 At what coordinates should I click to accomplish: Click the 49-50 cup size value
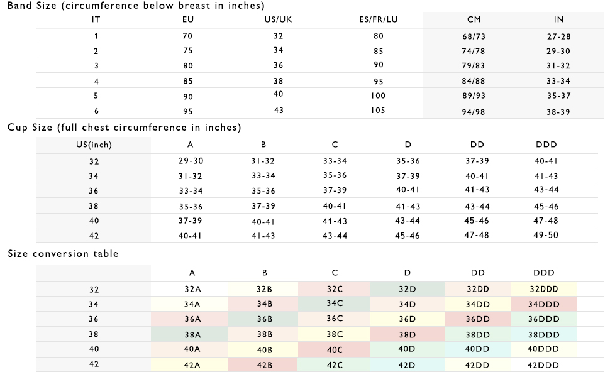(546, 235)
